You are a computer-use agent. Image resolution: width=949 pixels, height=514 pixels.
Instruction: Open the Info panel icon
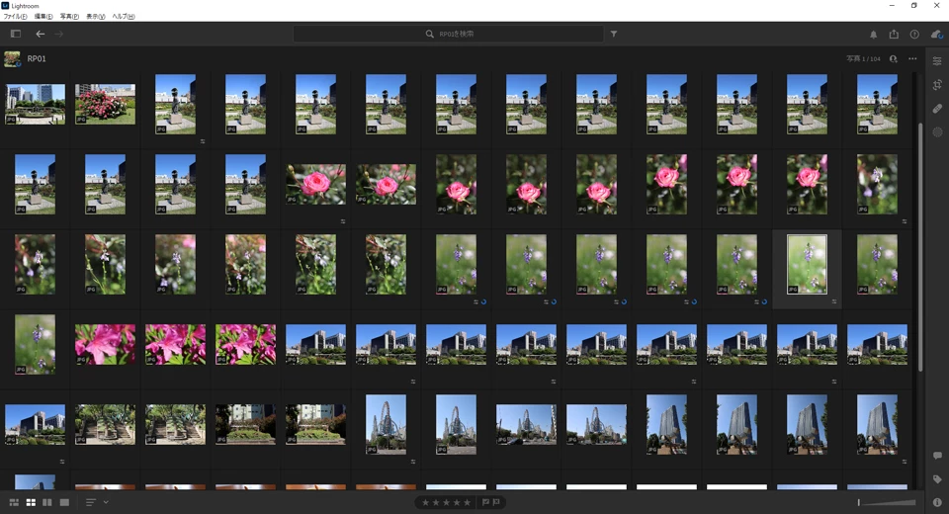(937, 502)
